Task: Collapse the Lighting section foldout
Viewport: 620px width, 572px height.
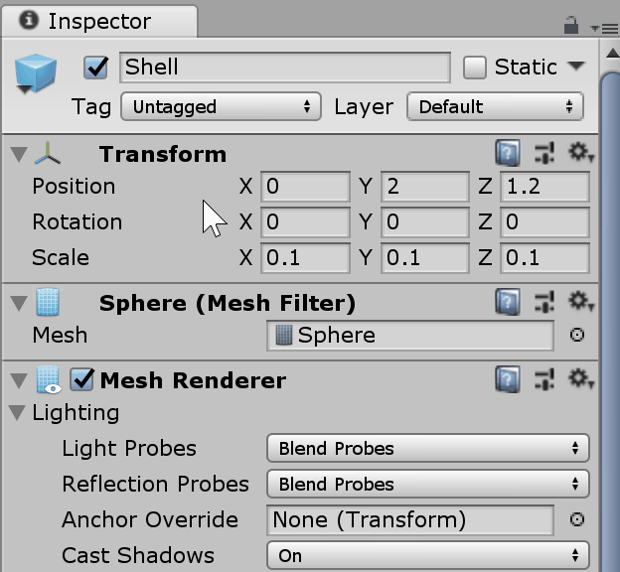Action: coord(17,413)
